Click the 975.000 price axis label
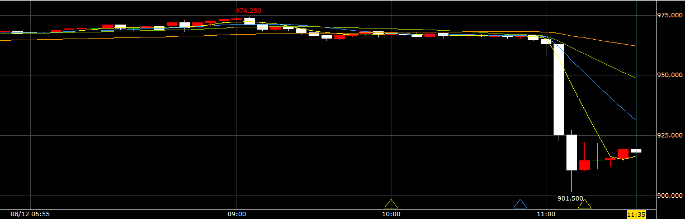 tap(669, 15)
